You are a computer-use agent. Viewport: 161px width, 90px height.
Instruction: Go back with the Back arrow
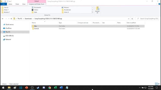[3, 19]
